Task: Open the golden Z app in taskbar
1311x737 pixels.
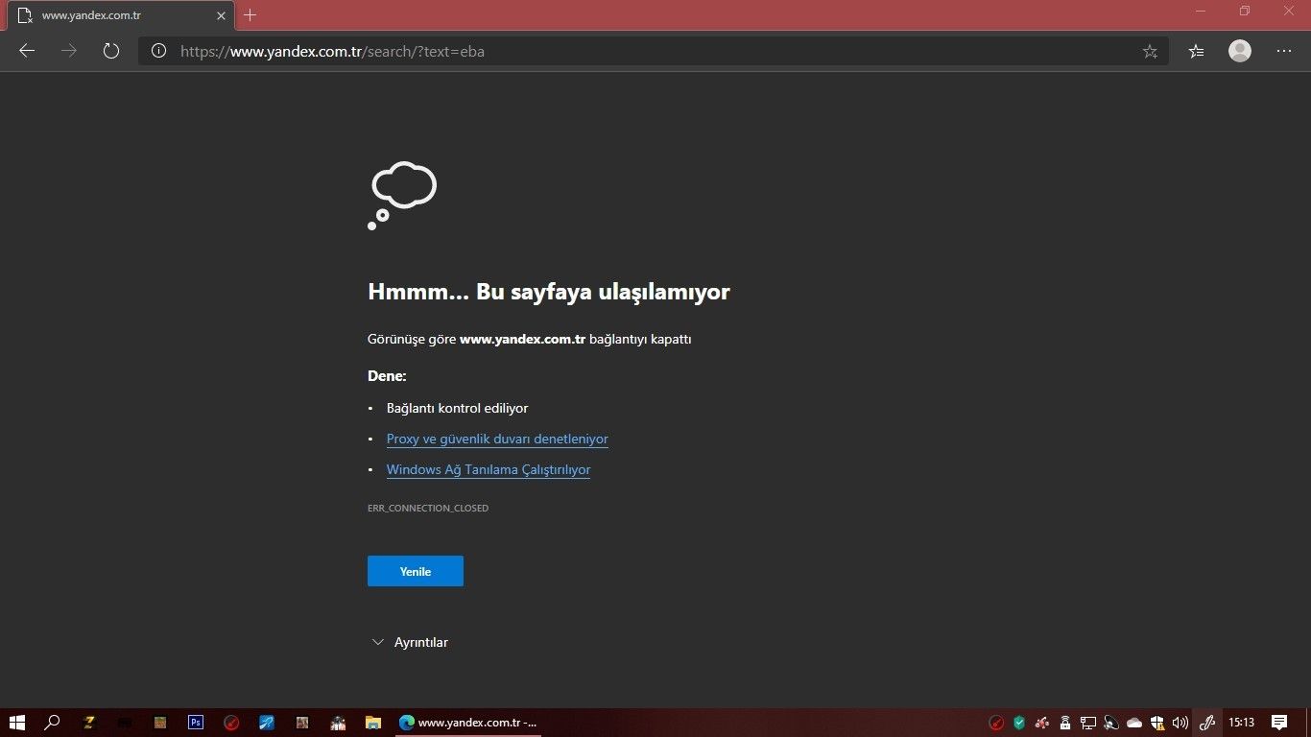Action: (x=89, y=723)
